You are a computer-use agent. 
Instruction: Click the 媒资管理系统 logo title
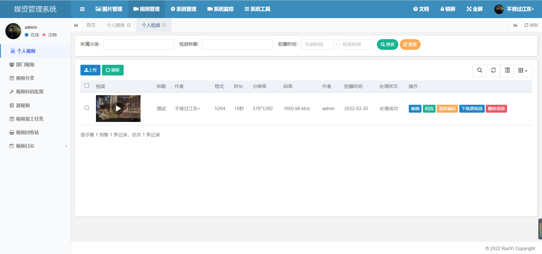pyautogui.click(x=35, y=9)
